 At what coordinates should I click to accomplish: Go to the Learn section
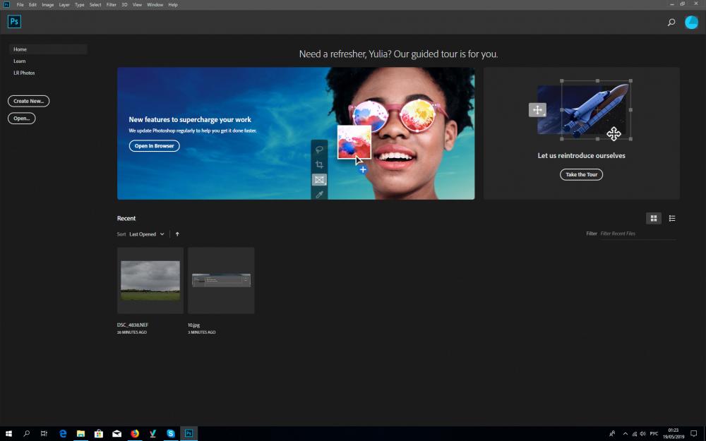click(x=19, y=61)
